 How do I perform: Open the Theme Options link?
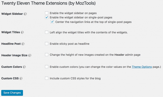click(142, 67)
